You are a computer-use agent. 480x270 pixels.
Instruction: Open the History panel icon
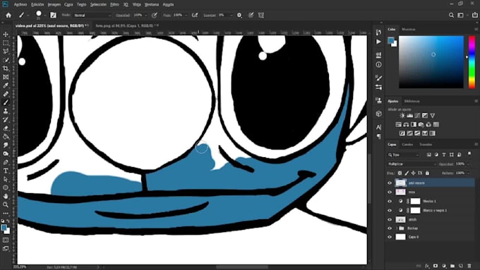point(378,32)
